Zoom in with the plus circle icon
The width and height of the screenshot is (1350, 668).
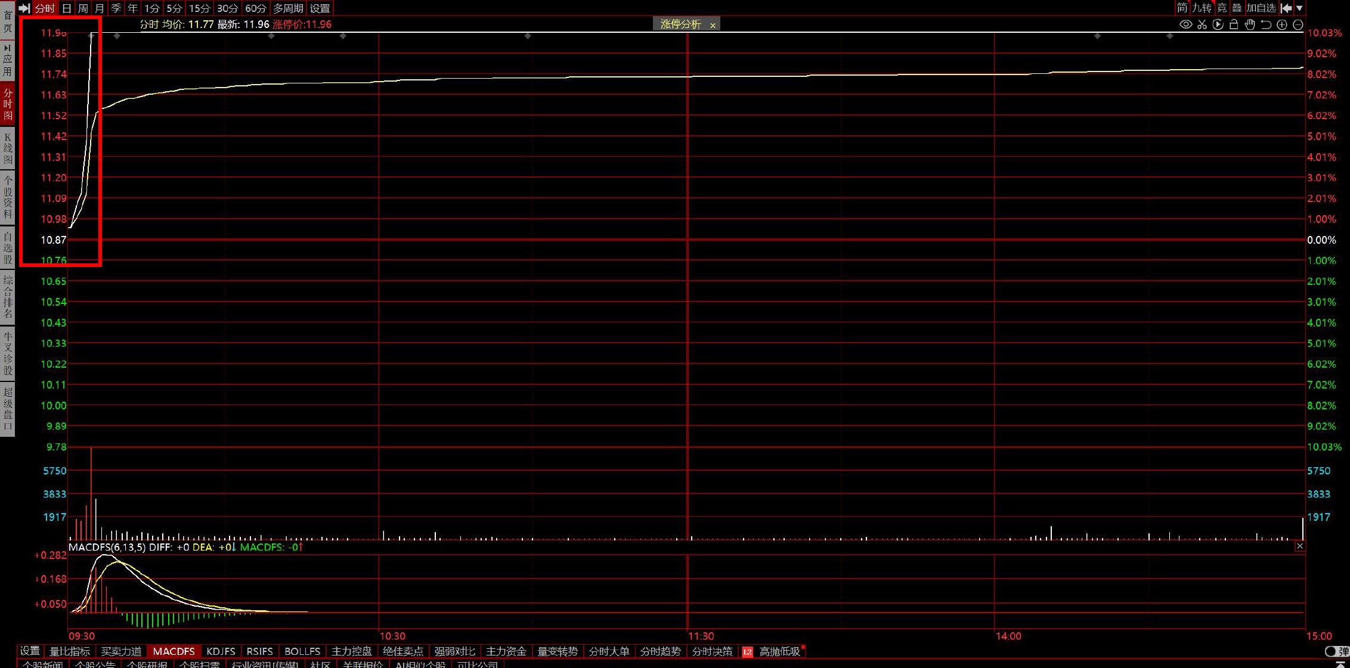click(1281, 24)
